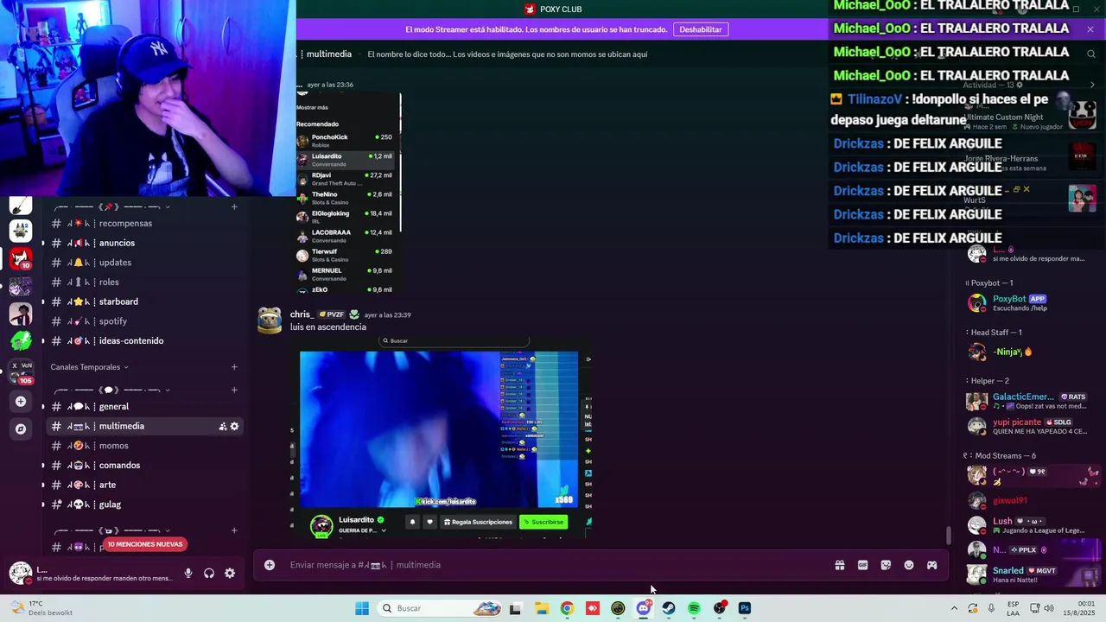Open the search magnifier in Discord header
Screen dimensions: 1106x622
tap(1091, 54)
